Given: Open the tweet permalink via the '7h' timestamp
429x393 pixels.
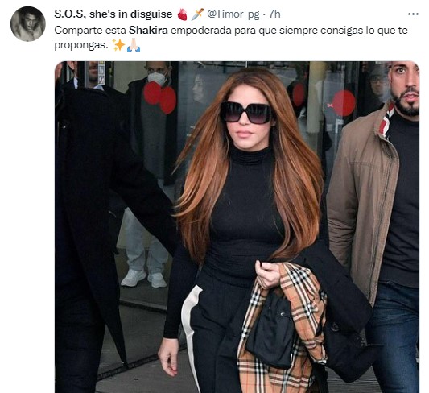Looking at the screenshot, I should (x=274, y=14).
